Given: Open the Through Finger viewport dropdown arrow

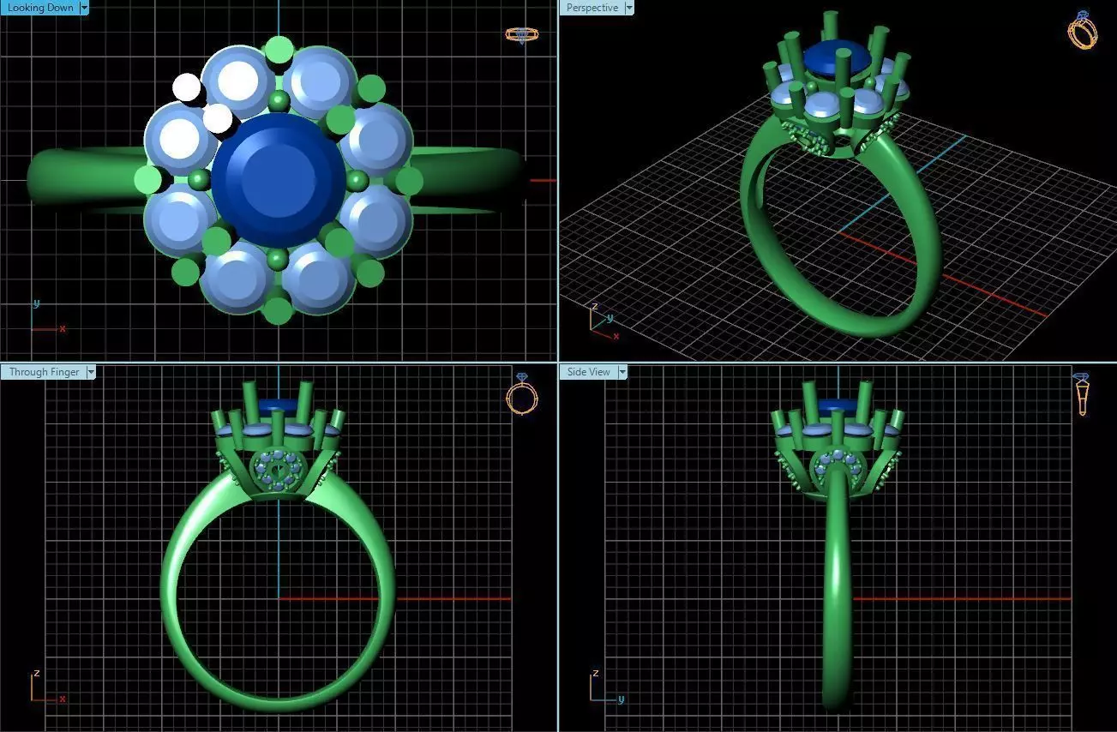Looking at the screenshot, I should [91, 372].
